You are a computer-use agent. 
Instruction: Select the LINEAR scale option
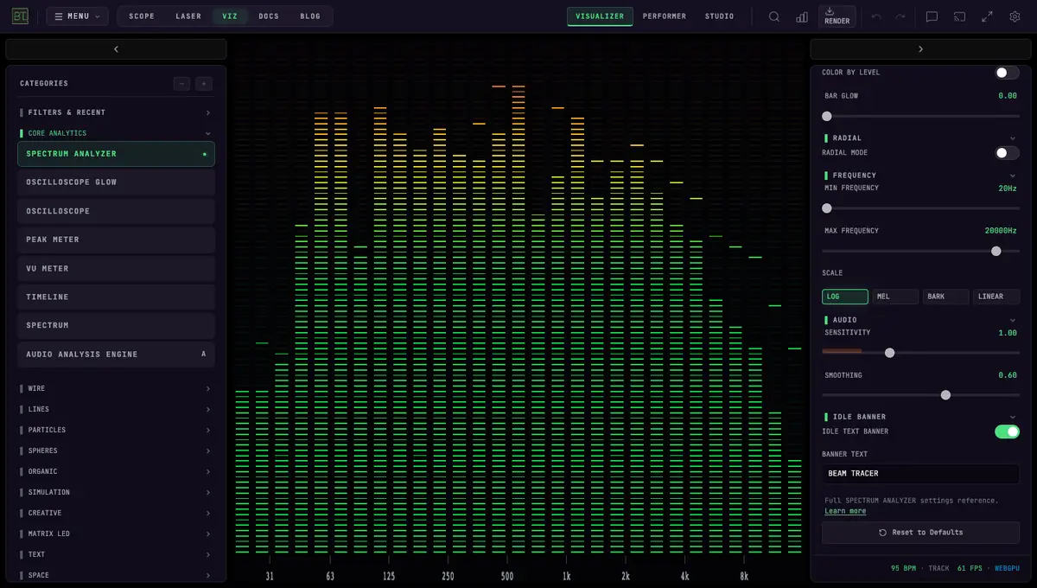996,297
